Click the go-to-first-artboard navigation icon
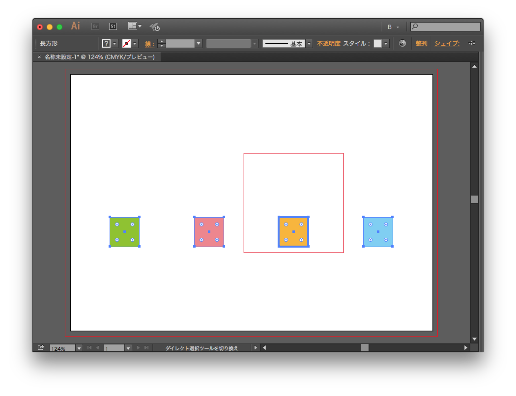The image size is (516, 396). point(89,347)
